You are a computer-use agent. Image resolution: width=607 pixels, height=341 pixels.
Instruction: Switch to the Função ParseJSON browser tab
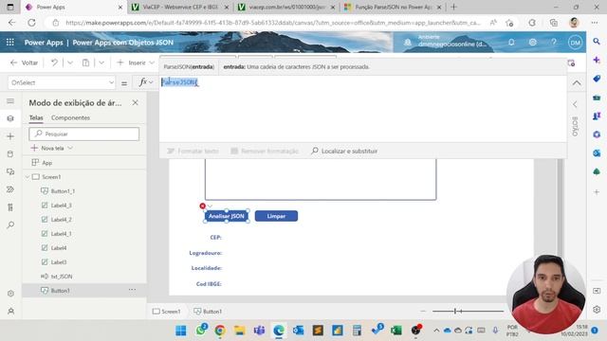(393, 7)
